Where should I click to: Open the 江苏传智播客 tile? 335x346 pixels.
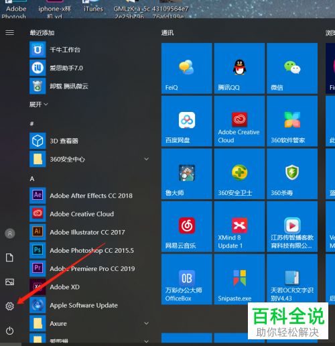292,227
